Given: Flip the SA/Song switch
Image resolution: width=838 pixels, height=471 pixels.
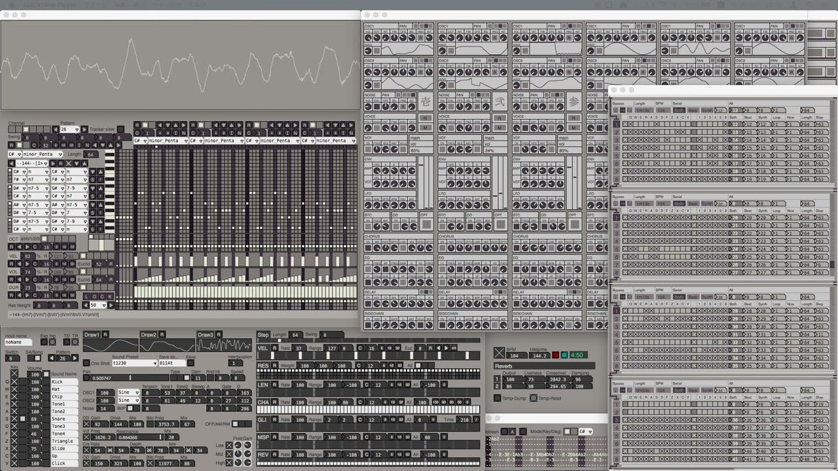Looking at the screenshot, I should coord(34,358).
